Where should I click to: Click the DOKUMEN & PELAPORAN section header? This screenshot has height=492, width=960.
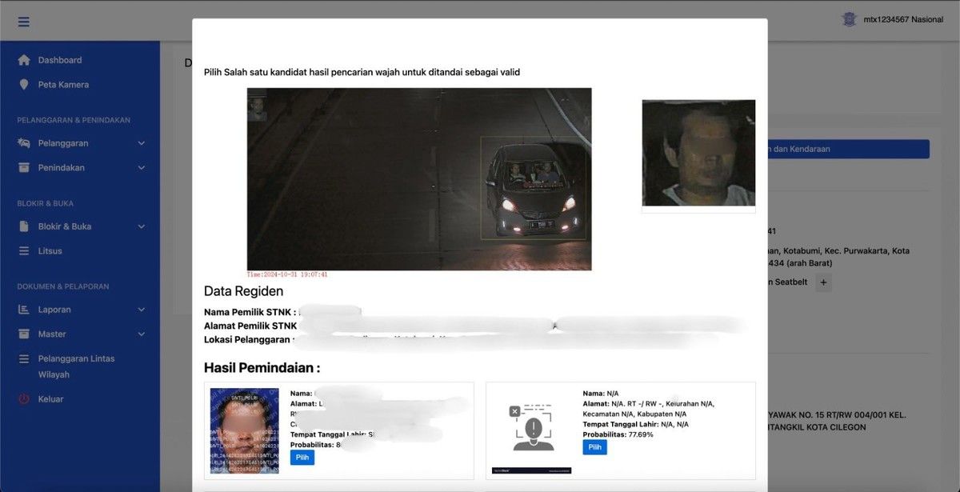63,286
